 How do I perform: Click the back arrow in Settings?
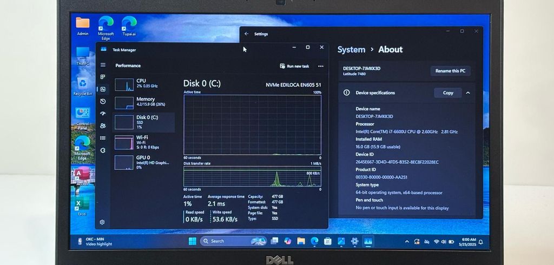247,34
